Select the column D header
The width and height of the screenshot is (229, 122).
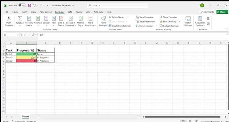click(60, 43)
